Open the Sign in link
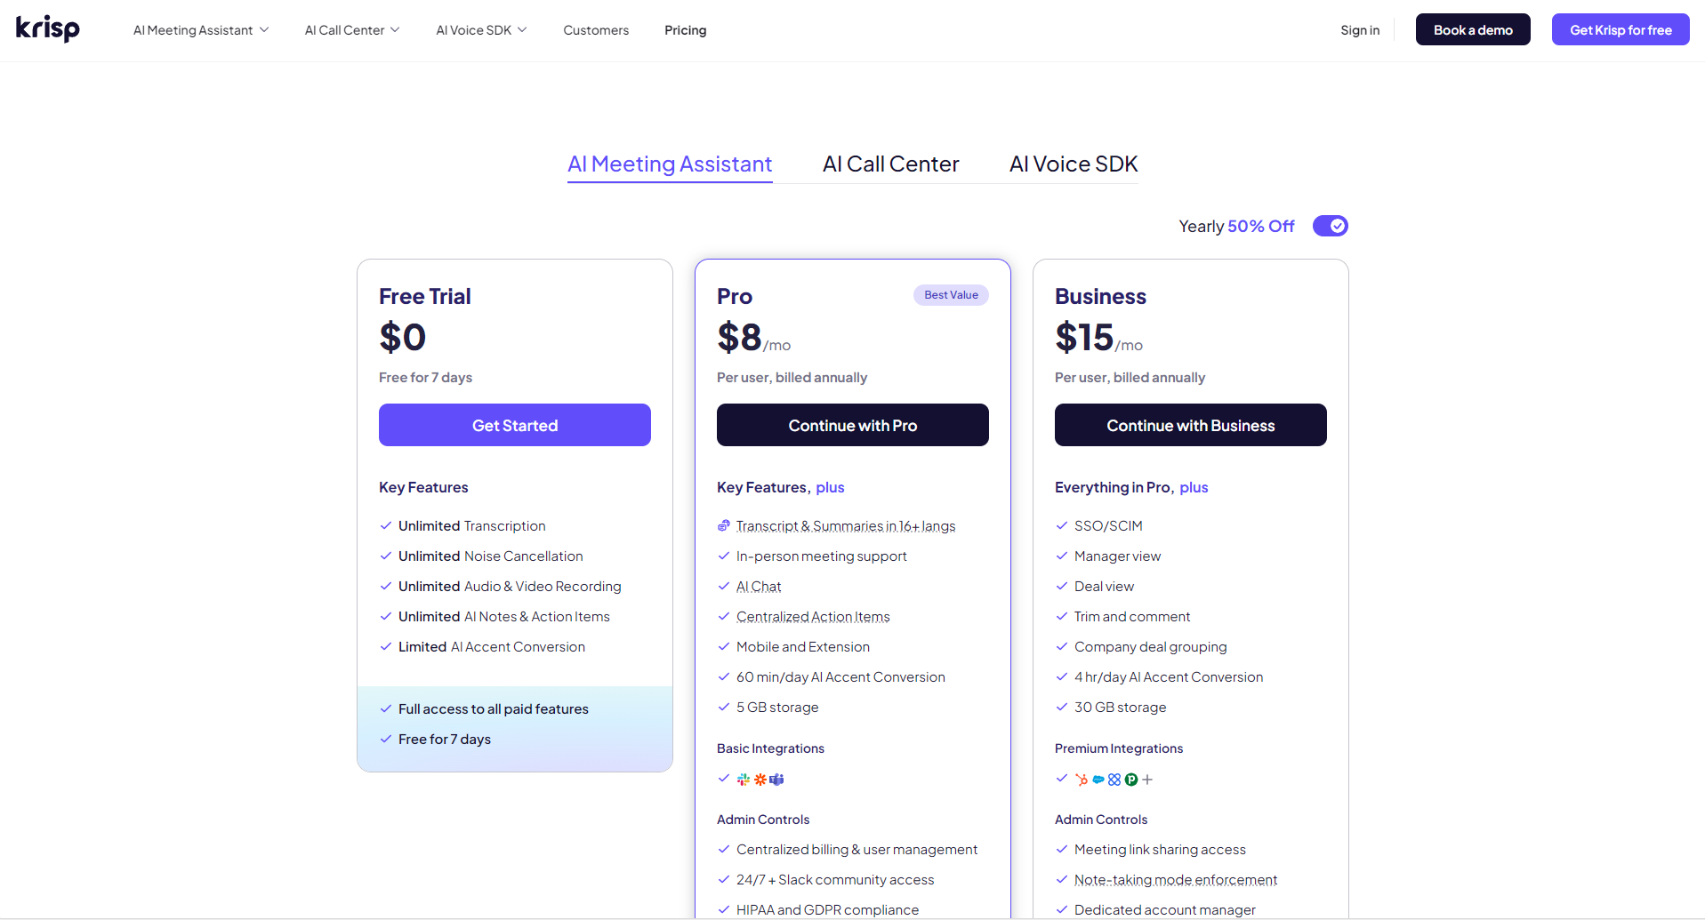Viewport: 1705px width, 920px height. 1360,30
